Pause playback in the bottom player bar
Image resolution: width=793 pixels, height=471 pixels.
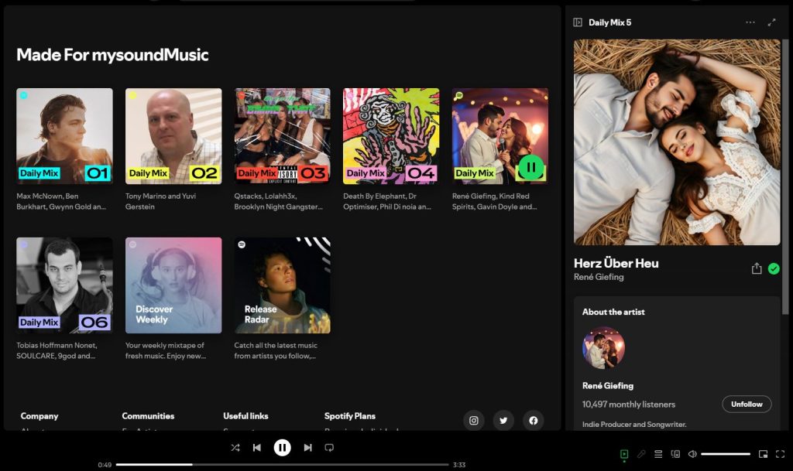[282, 448]
